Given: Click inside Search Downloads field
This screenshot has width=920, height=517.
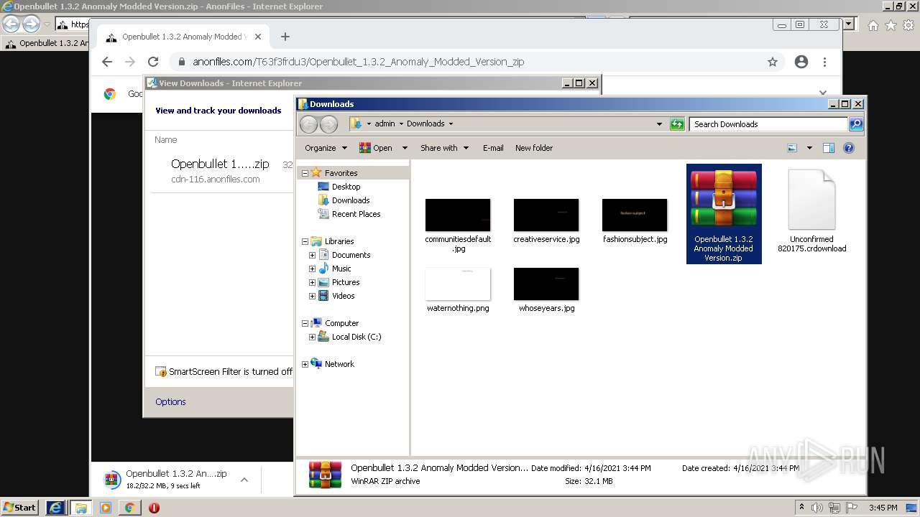Looking at the screenshot, I should coord(768,124).
